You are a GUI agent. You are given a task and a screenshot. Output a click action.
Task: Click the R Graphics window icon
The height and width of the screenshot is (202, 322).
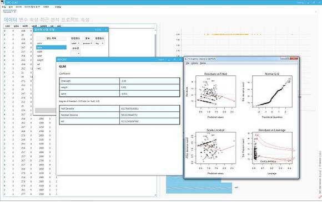(x=187, y=59)
